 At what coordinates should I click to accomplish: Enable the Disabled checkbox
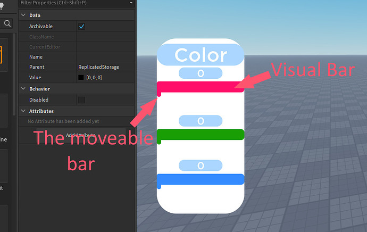click(x=82, y=100)
